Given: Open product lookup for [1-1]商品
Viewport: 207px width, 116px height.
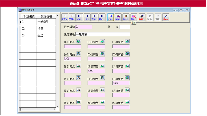Looking at the screenshot, I should (x=78, y=41).
